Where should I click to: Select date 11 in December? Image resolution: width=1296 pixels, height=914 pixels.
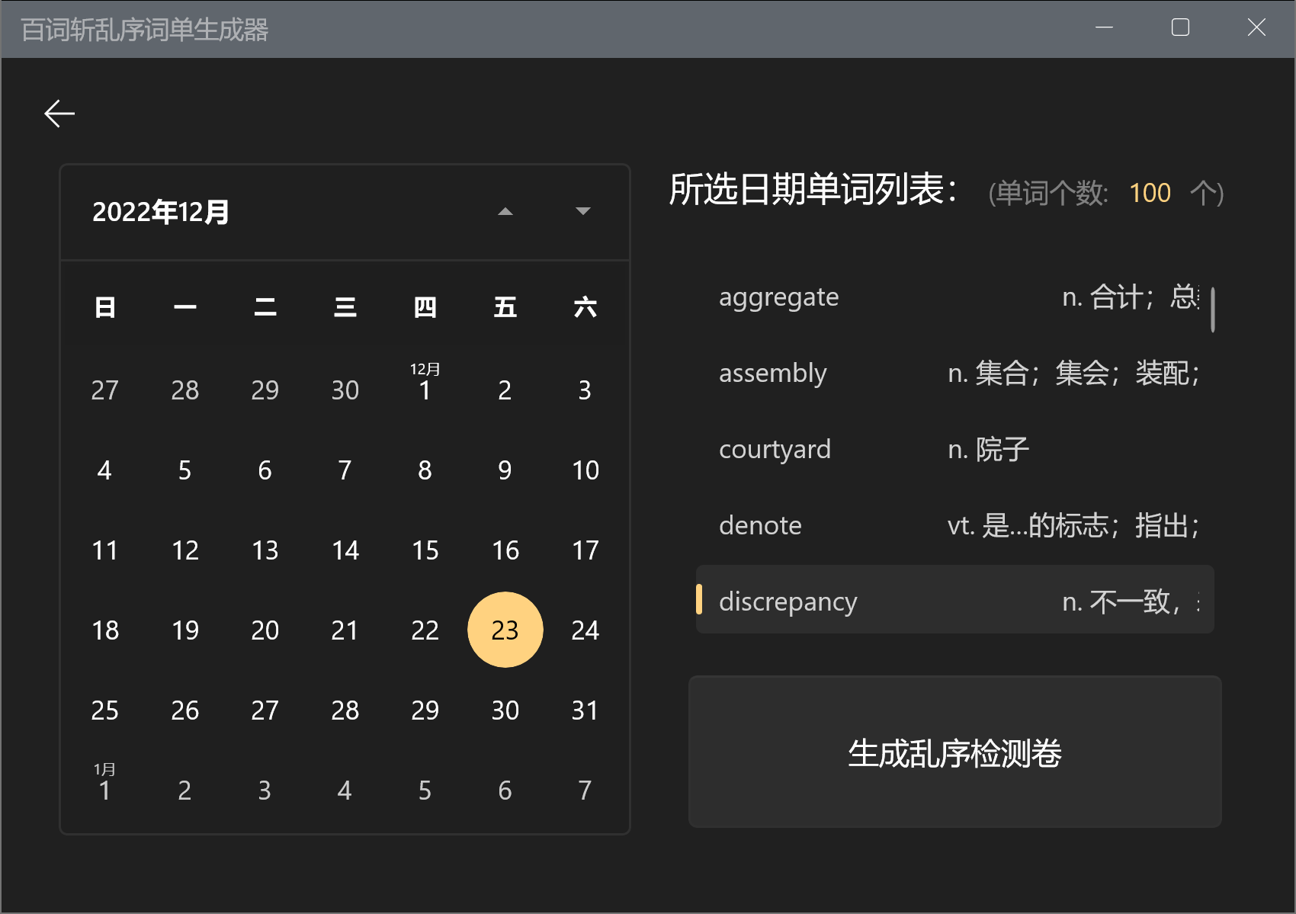[x=104, y=550]
